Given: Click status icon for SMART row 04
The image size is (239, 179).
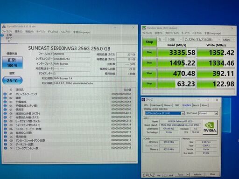Looking at the screenshot, I should [5, 106].
